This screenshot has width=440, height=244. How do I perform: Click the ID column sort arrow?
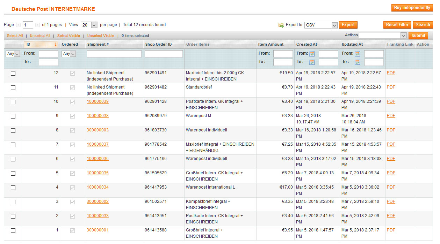point(56,44)
